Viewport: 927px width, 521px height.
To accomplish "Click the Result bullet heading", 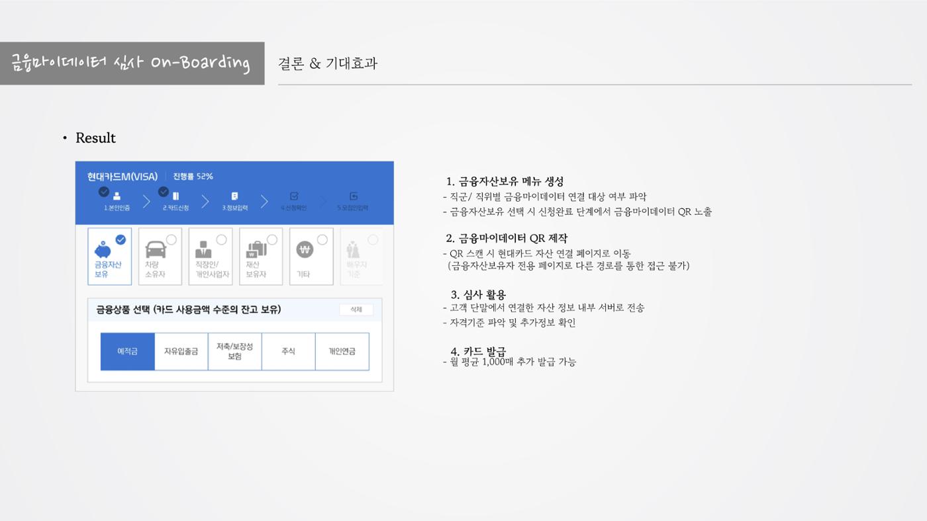I will coord(95,138).
